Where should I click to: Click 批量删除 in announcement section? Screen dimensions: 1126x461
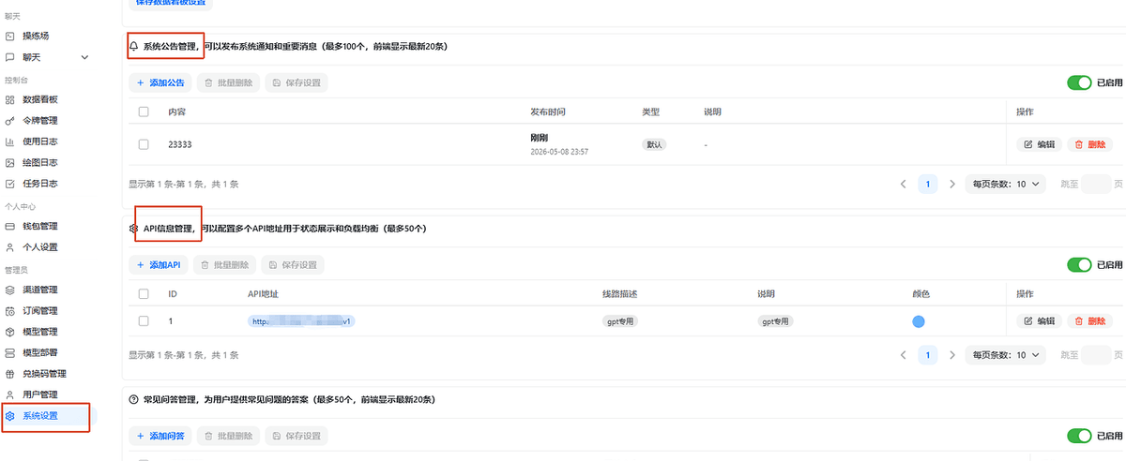pos(229,82)
